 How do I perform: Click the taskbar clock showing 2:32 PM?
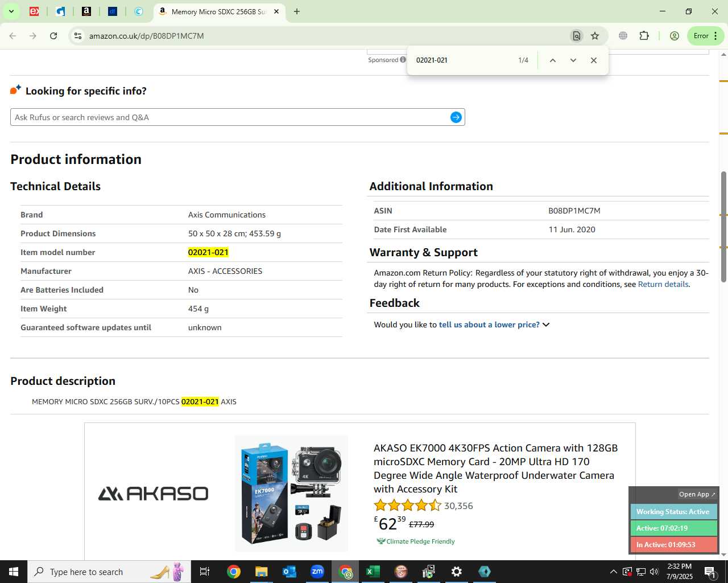click(680, 572)
